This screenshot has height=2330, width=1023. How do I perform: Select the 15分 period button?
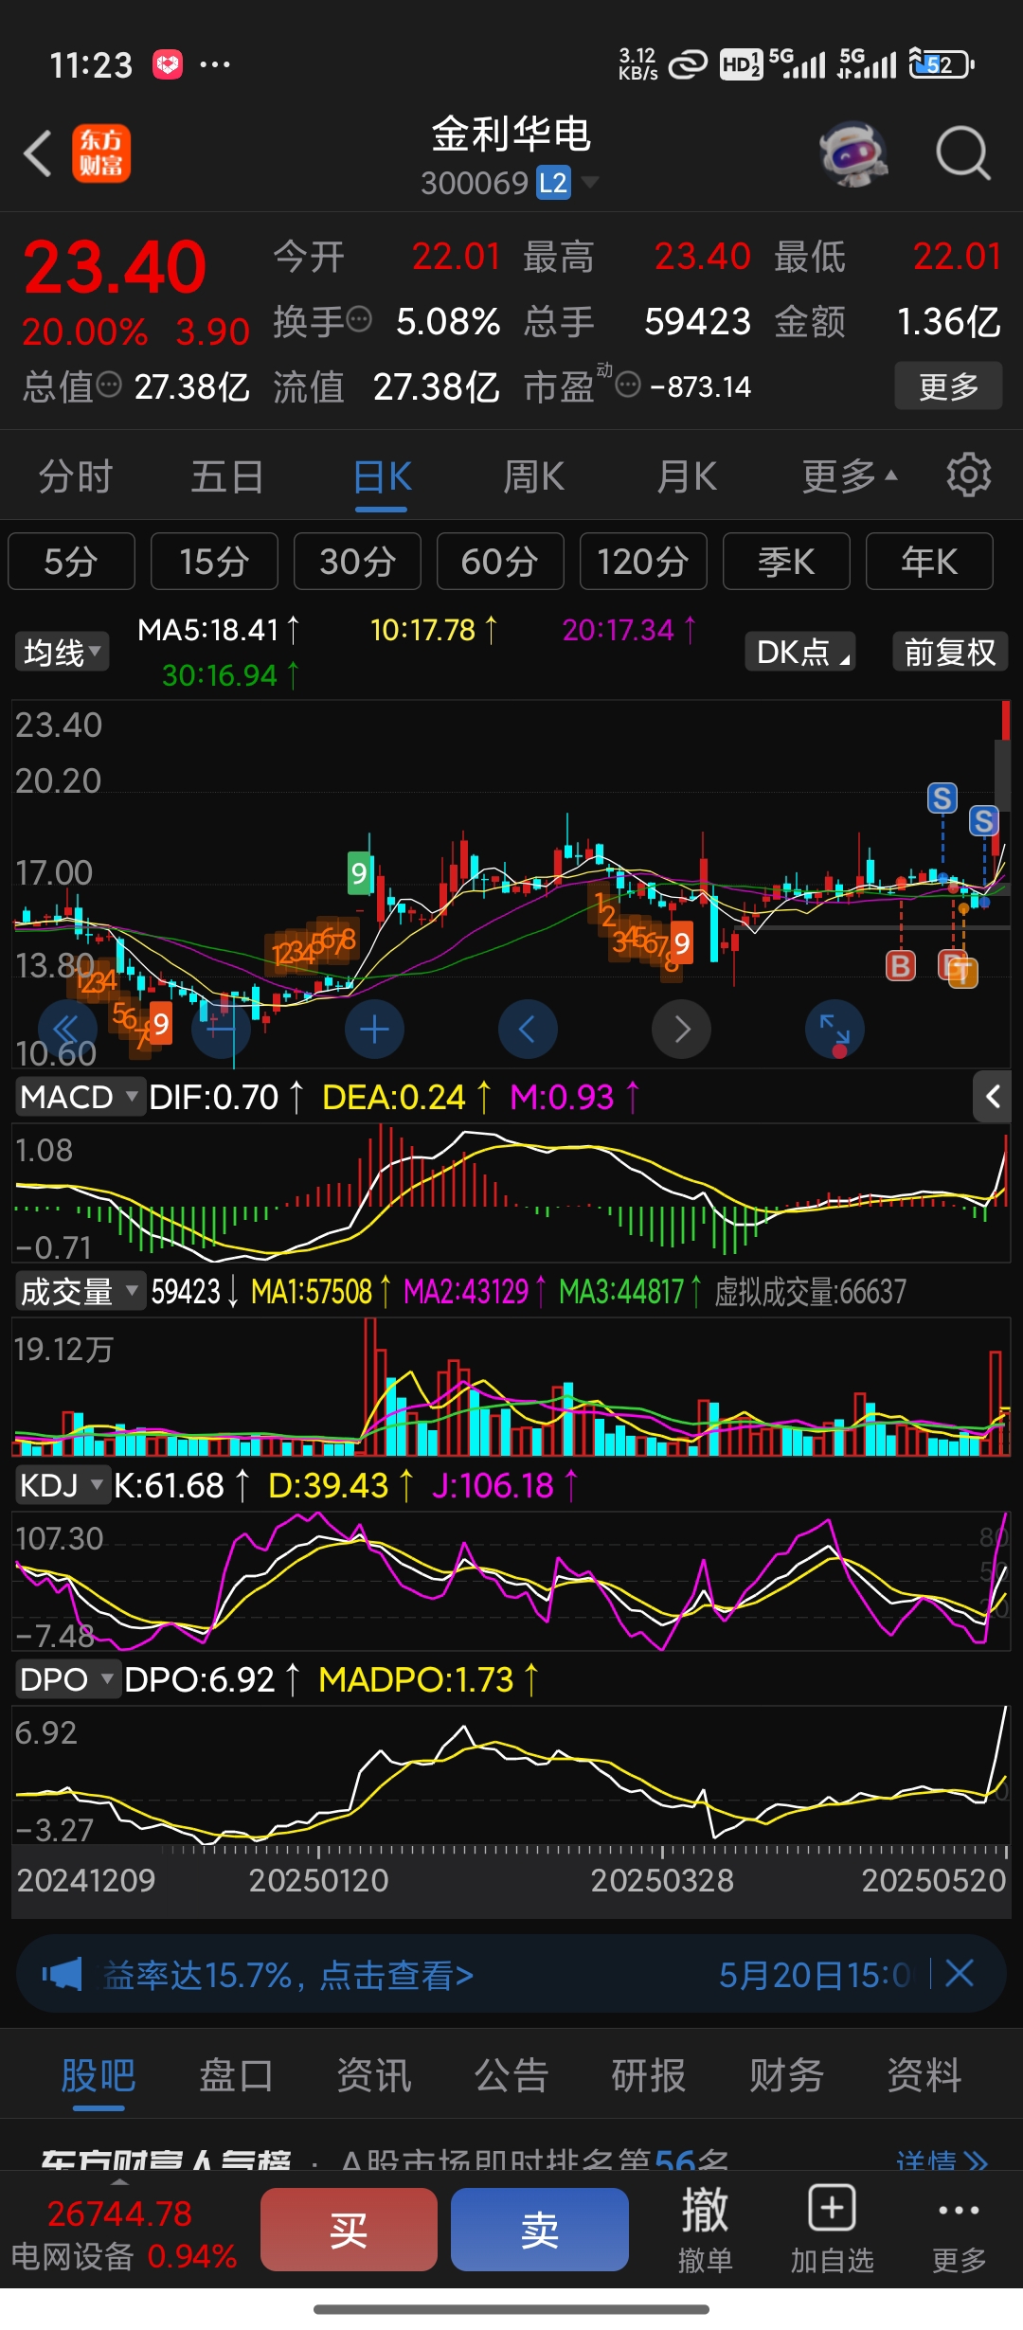[214, 562]
